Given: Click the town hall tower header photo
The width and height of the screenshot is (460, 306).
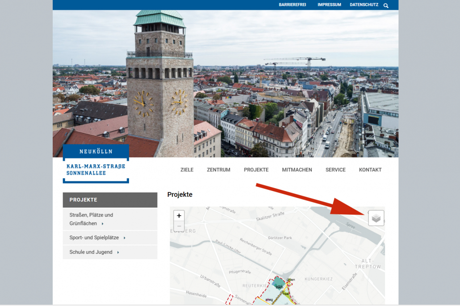Looking at the screenshot, I should click(225, 84).
